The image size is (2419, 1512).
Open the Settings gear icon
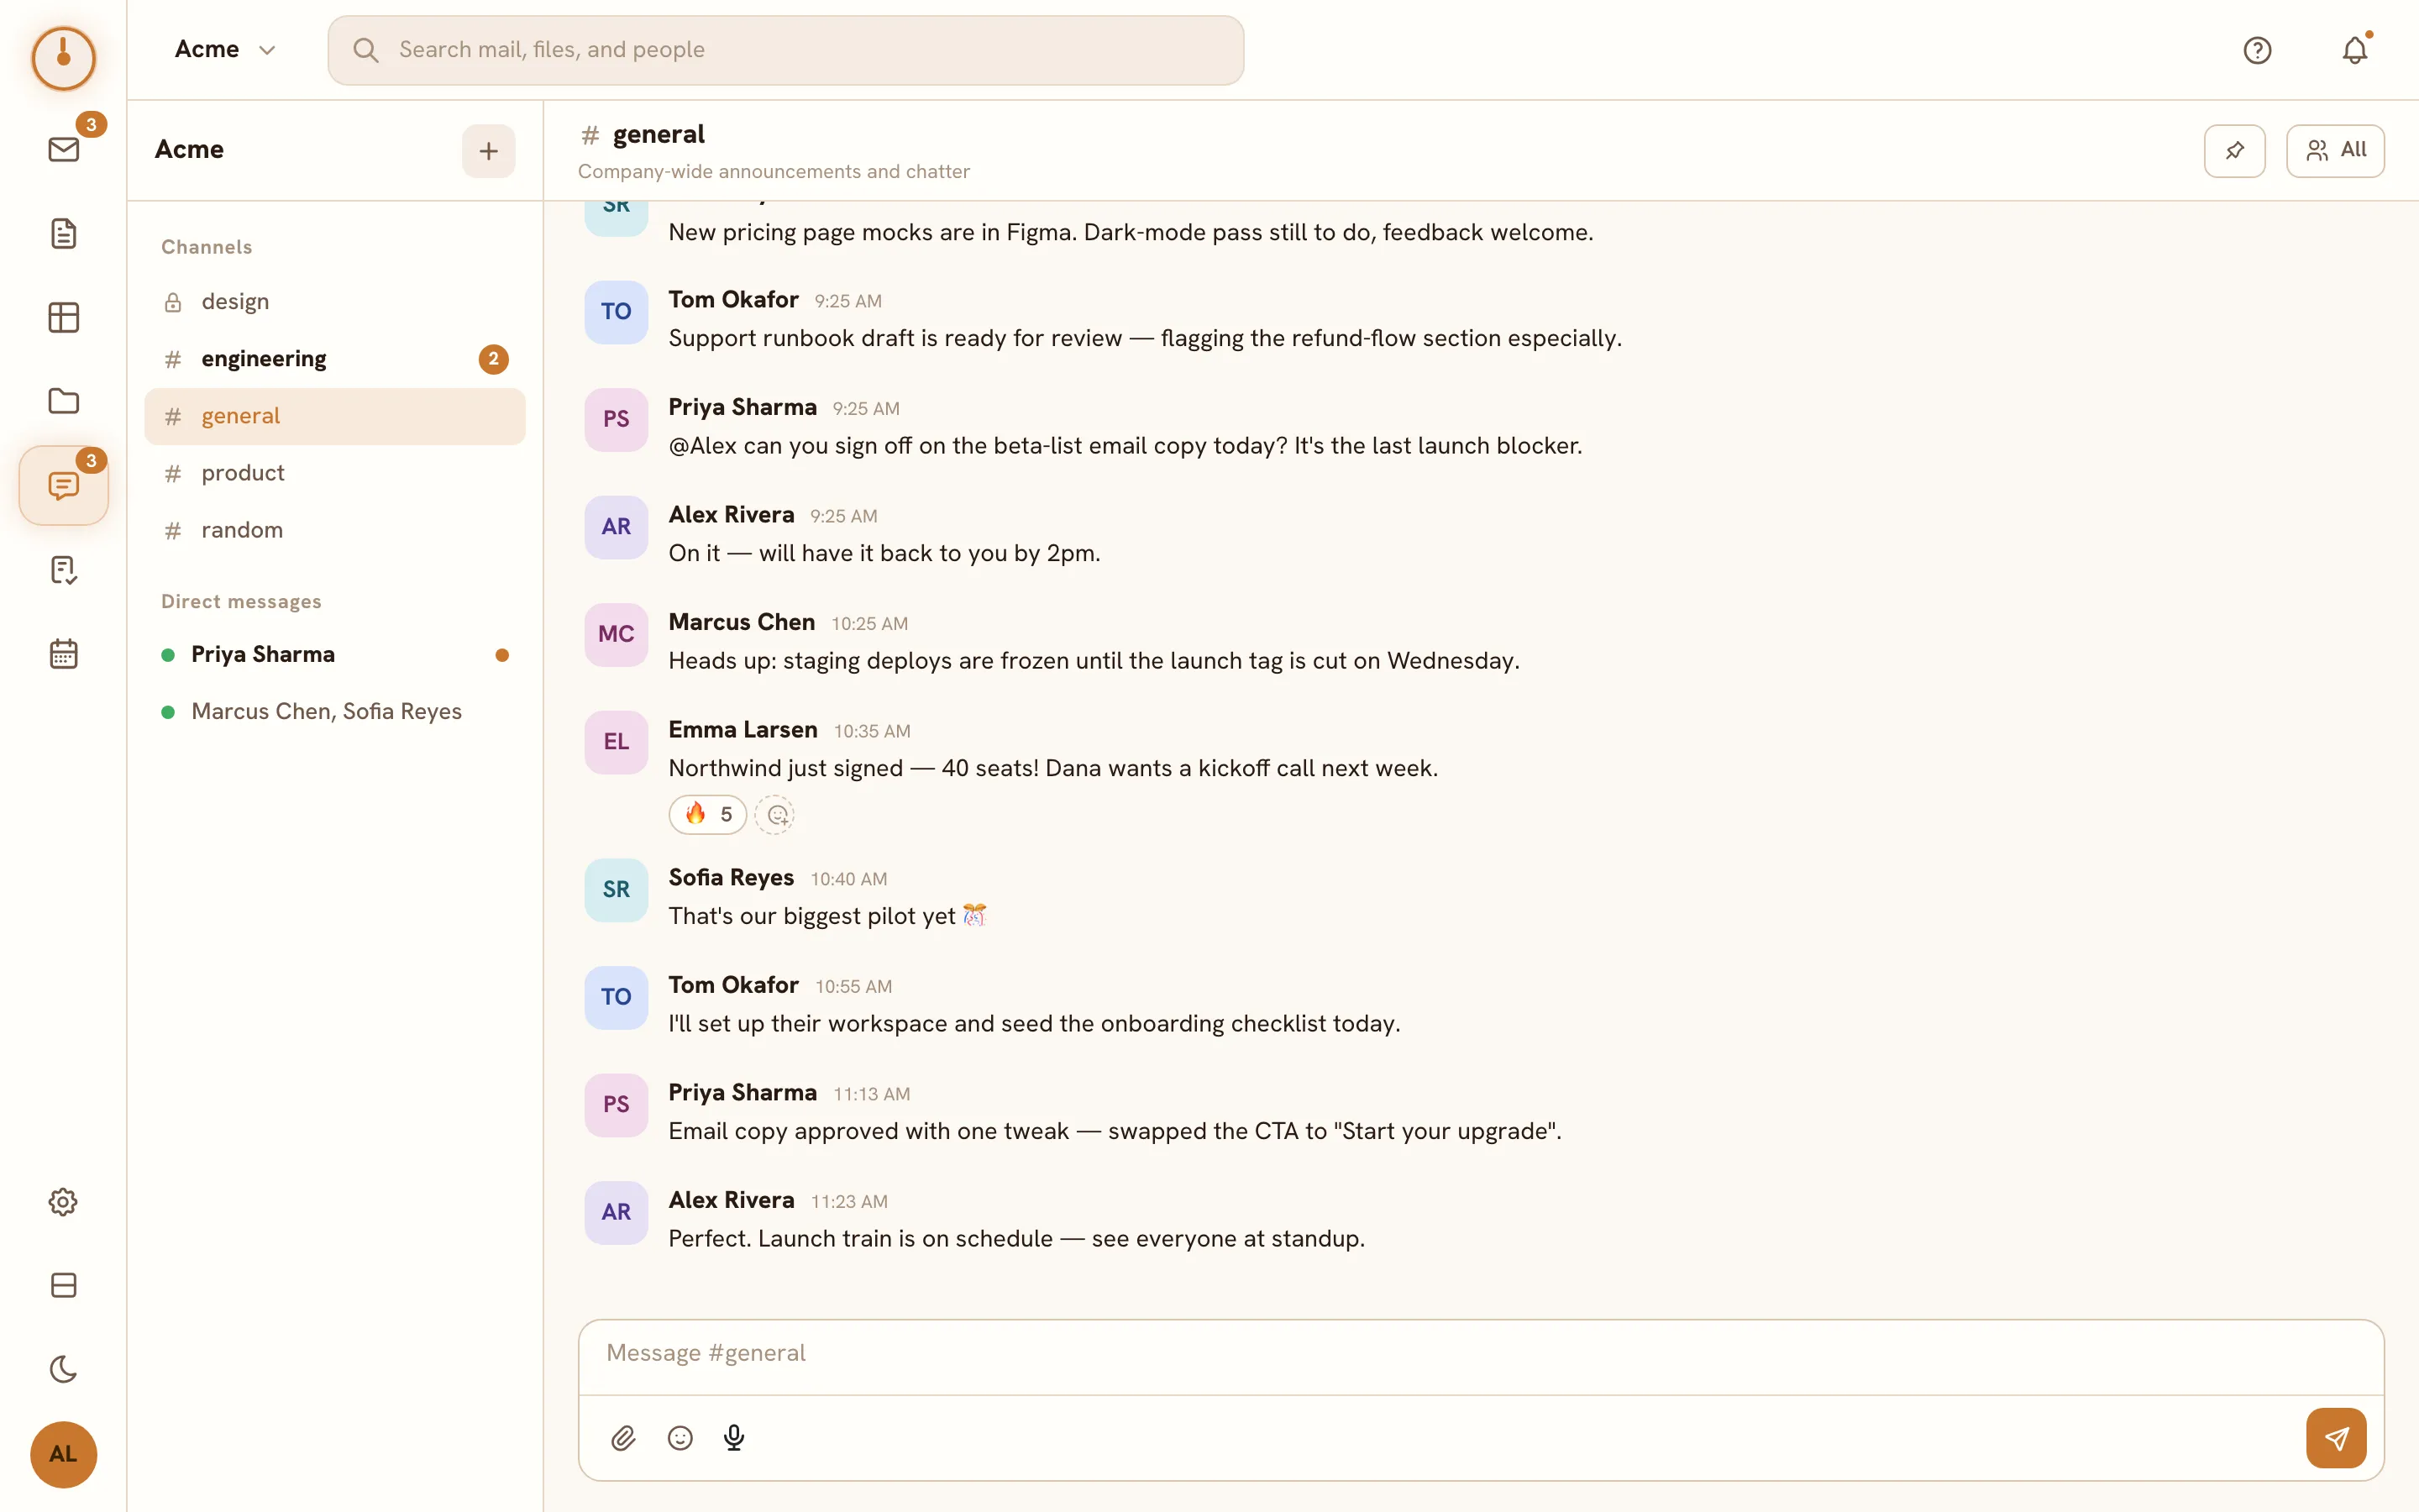click(x=63, y=1201)
